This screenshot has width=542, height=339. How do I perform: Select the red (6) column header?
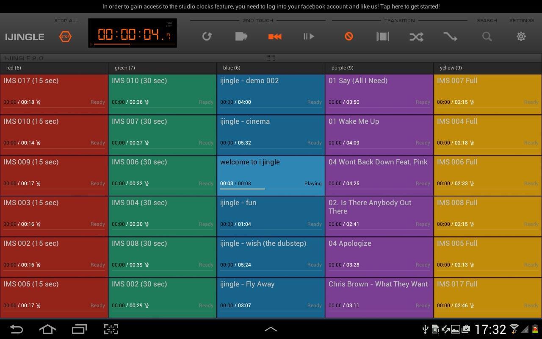[x=54, y=68]
